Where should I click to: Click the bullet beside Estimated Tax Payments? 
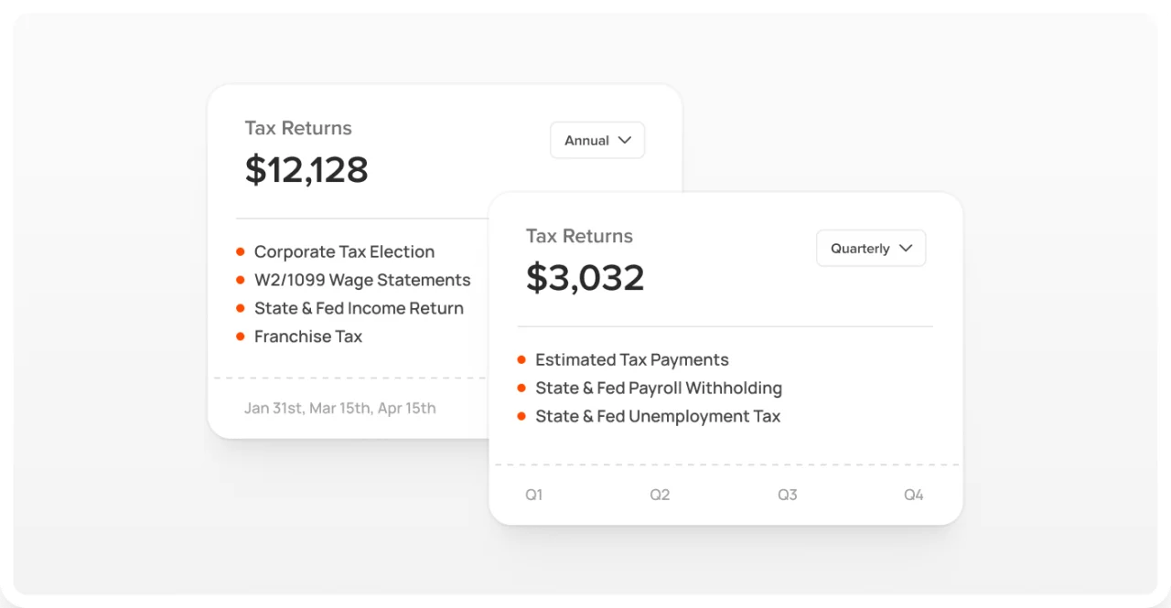(x=521, y=359)
